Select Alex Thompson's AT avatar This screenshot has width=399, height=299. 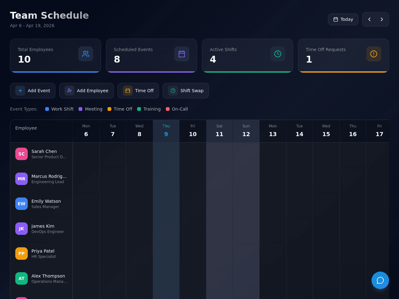[22, 278]
